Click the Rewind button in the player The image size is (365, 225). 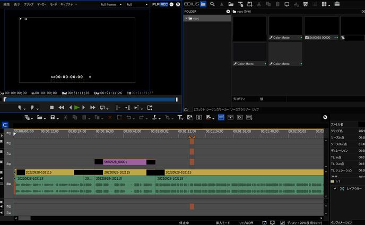click(62, 108)
